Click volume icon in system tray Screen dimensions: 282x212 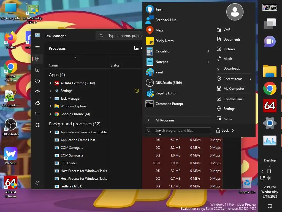coord(269,178)
